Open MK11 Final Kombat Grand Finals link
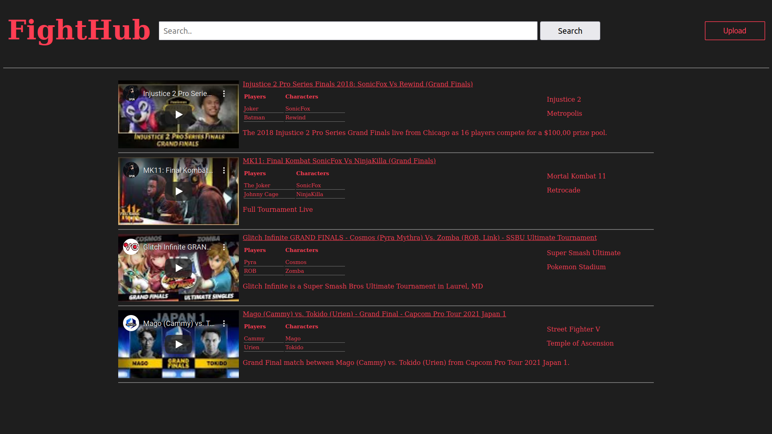 click(x=339, y=161)
